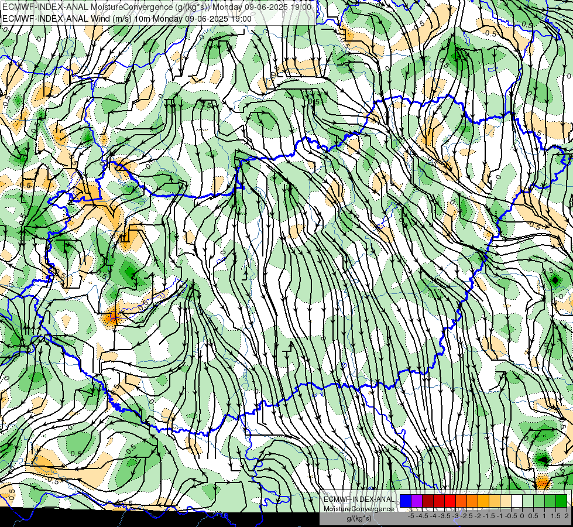The image size is (573, 527).
Task: Select the pale peach legend swatch
Action: (506, 501)
